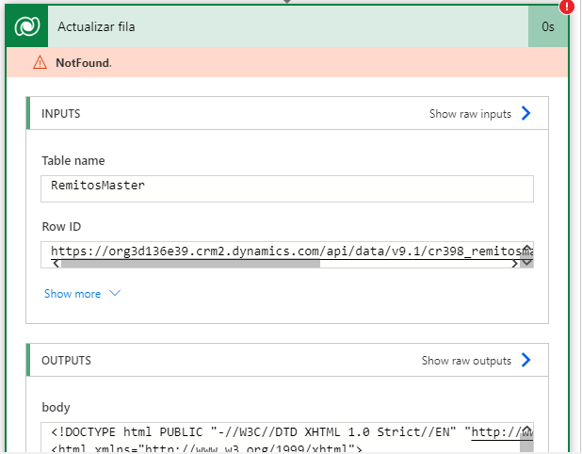
Task: Click the INPUTS section heading
Action: [x=61, y=114]
